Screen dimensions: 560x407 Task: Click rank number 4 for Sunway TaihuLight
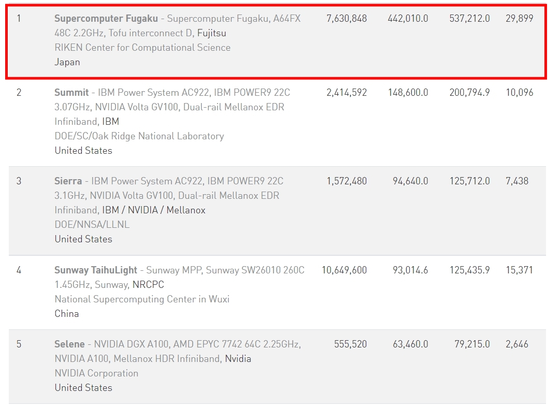[19, 270]
